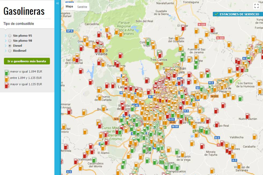Open the green marker right of the M-203 shield
This screenshot has width=263, height=175.
240,98
